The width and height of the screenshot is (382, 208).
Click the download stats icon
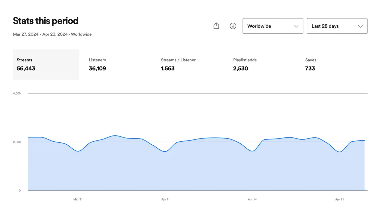pyautogui.click(x=233, y=26)
